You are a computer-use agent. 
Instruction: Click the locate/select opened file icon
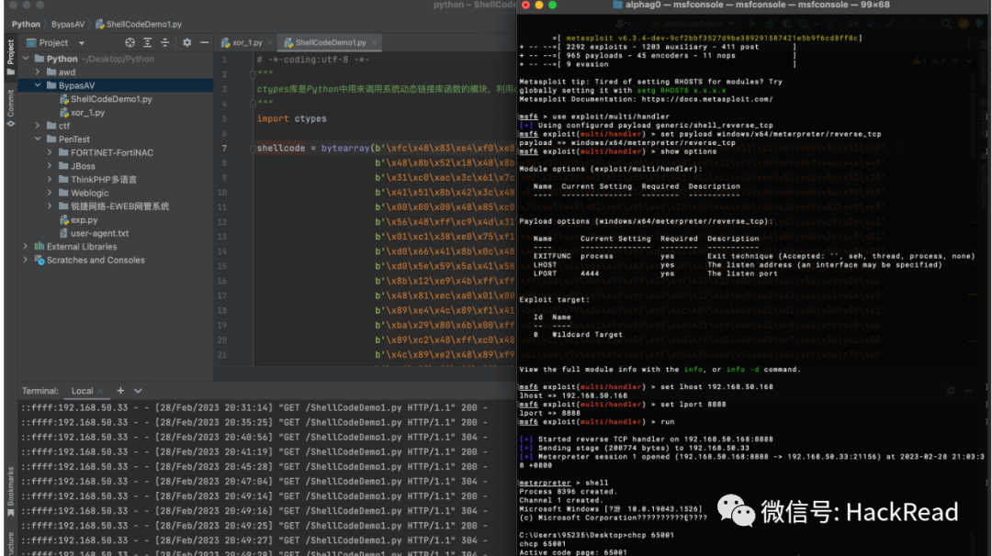click(130, 43)
